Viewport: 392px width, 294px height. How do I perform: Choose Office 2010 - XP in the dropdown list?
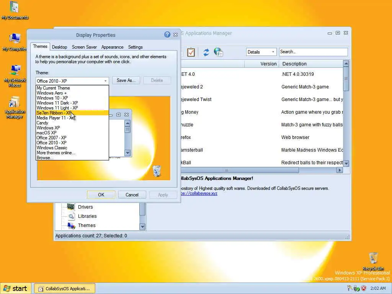(72, 143)
